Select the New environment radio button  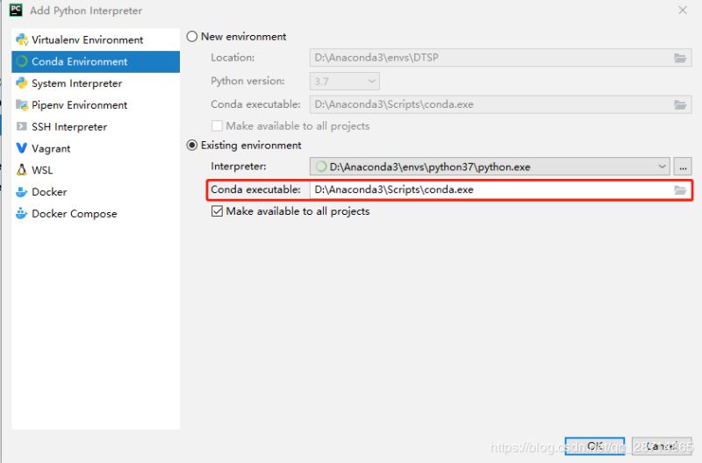tap(192, 37)
